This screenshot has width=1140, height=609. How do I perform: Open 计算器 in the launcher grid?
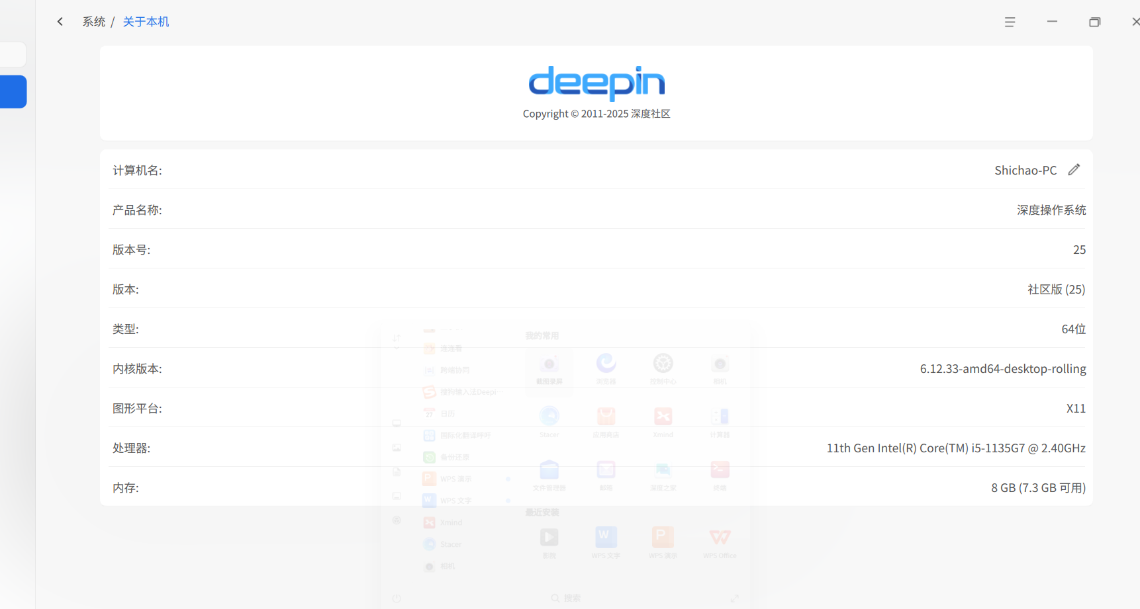point(720,422)
